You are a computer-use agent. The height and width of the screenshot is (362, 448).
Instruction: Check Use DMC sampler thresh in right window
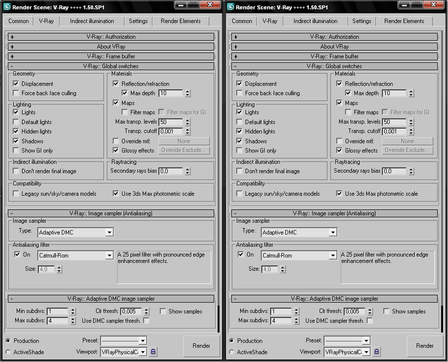[370, 320]
